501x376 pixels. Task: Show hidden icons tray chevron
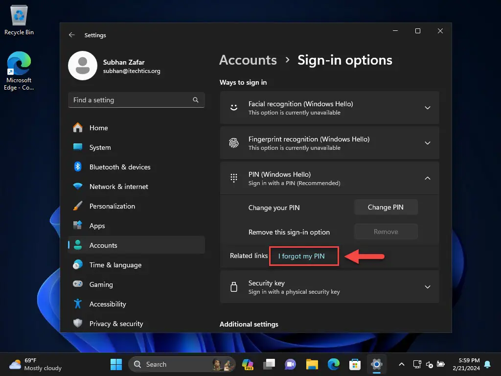402,364
